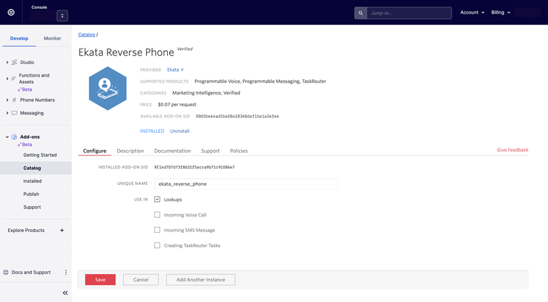This screenshot has width=548, height=302.
Task: Click the Verified badge by the title
Action: (x=185, y=49)
